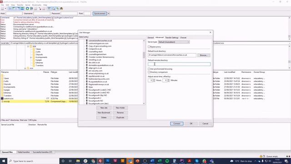Toggle synchronized browsing toolbar icon

tap(58, 9)
